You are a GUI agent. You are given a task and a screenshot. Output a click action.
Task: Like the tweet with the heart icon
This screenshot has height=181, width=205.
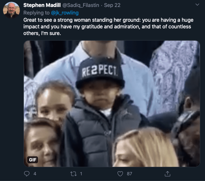(x=121, y=173)
